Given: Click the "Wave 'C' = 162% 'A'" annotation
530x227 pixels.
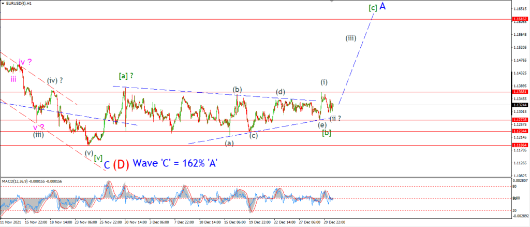Looking at the screenshot, I should pyautogui.click(x=175, y=163).
